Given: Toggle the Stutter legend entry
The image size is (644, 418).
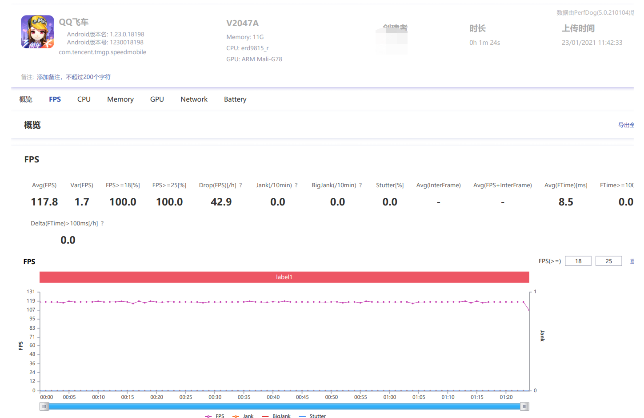Looking at the screenshot, I should tap(313, 416).
